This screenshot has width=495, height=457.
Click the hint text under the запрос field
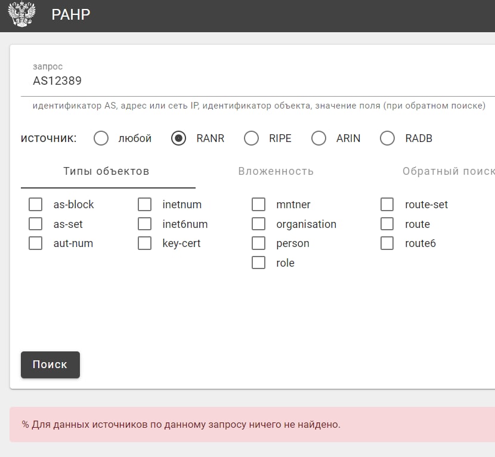(259, 106)
